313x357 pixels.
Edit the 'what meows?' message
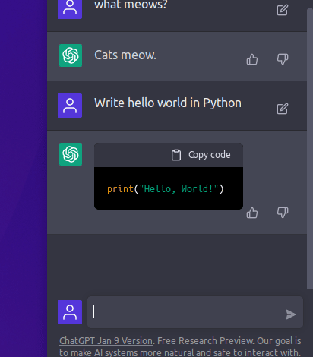coord(282,10)
